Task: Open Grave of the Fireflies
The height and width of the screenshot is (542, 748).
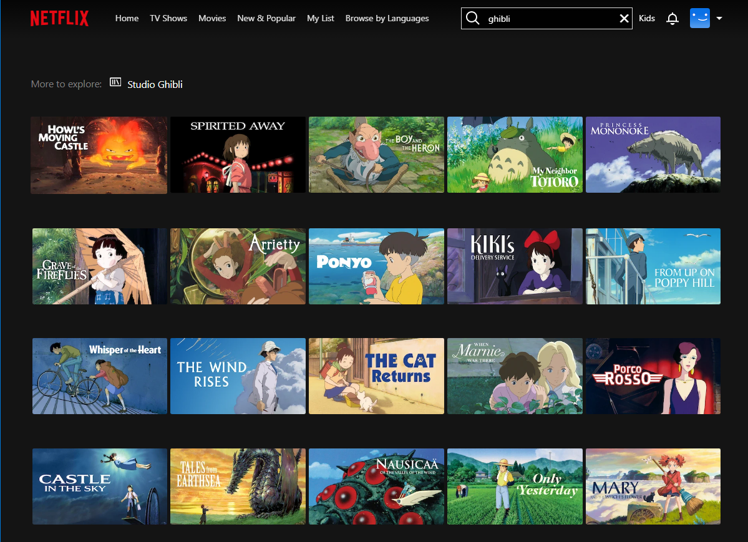Action: click(100, 266)
